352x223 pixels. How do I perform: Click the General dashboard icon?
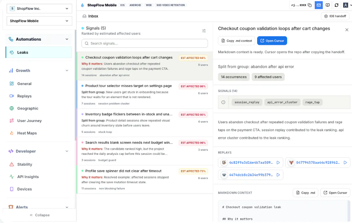12,83
